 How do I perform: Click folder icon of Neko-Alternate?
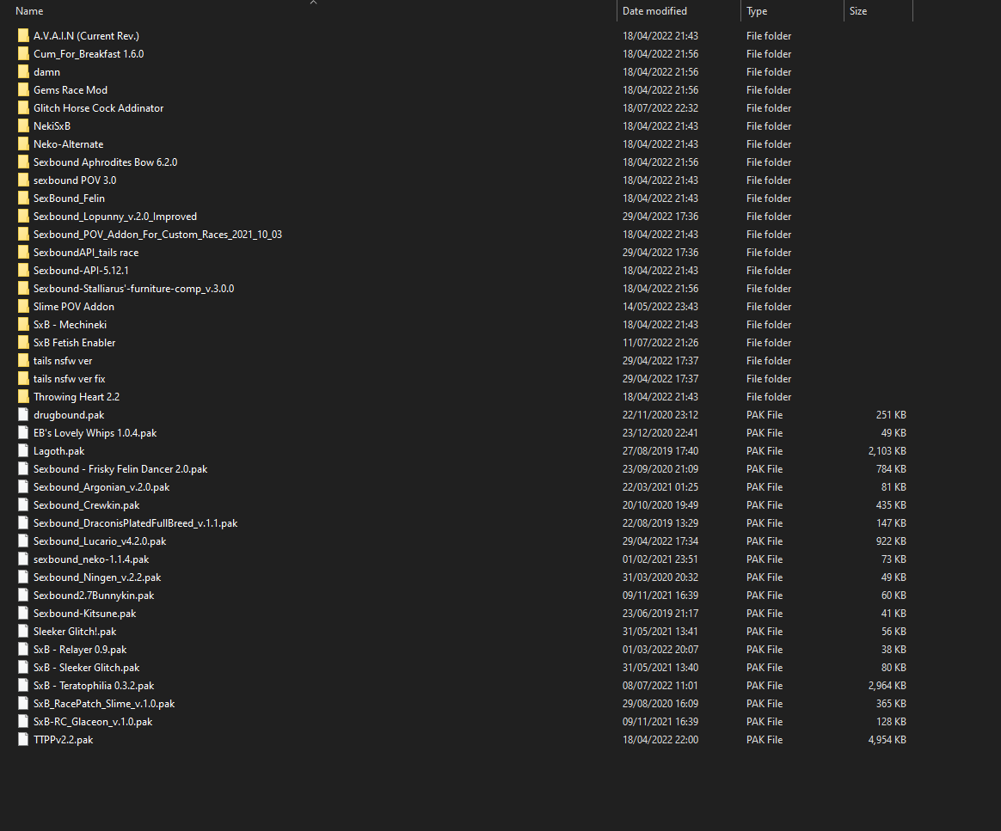(23, 144)
